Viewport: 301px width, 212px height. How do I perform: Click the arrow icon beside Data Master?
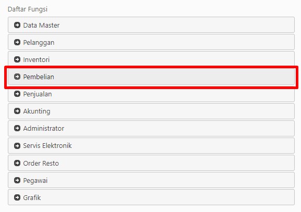pos(17,25)
